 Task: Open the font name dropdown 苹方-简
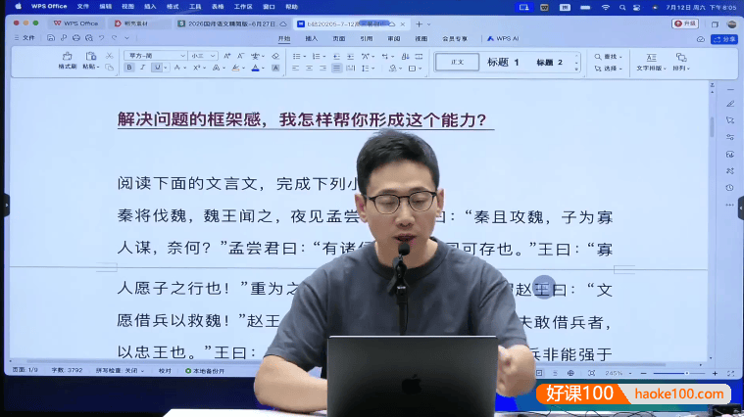click(x=156, y=56)
